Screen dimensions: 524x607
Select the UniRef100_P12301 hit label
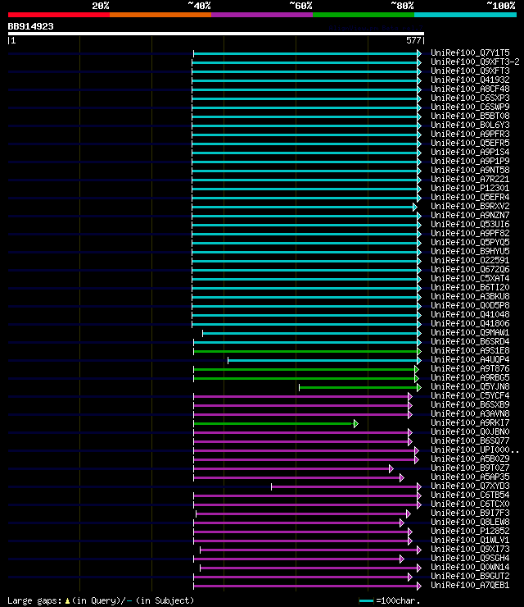tap(470, 188)
